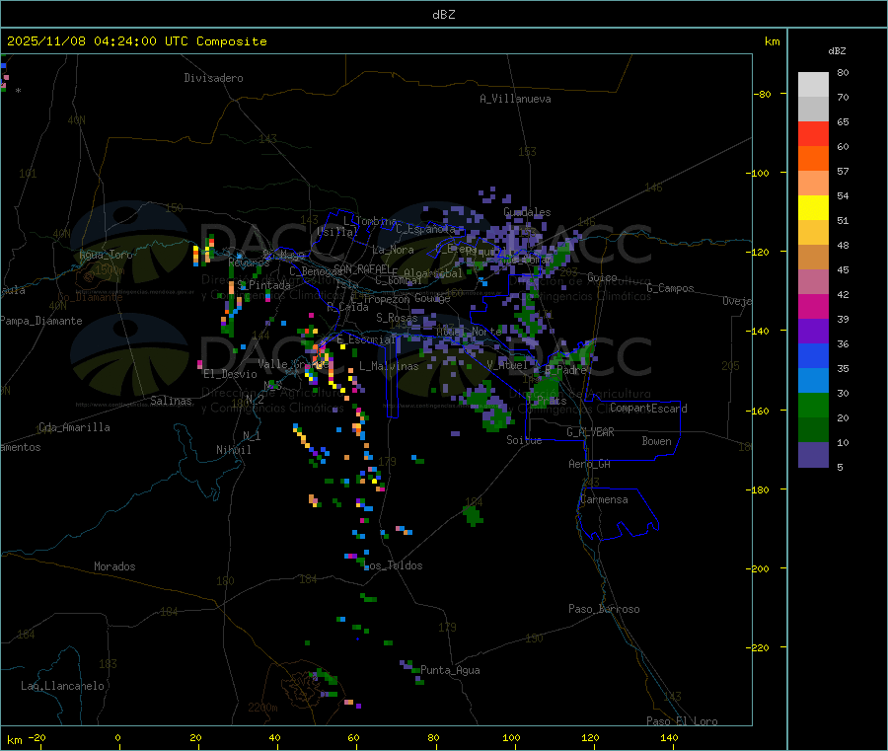Select the '48' value in the dBZ legend
Viewport: 888px width, 751px height.
843,246
